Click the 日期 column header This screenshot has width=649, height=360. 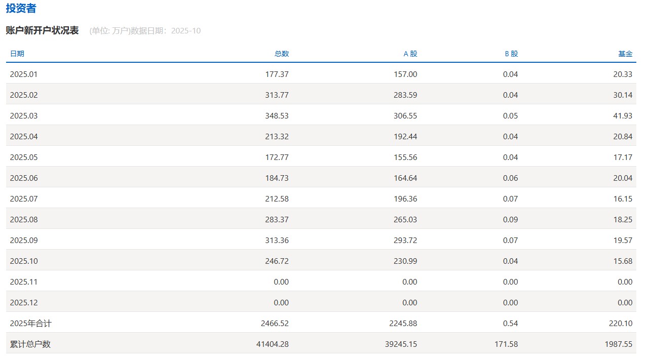click(17, 54)
